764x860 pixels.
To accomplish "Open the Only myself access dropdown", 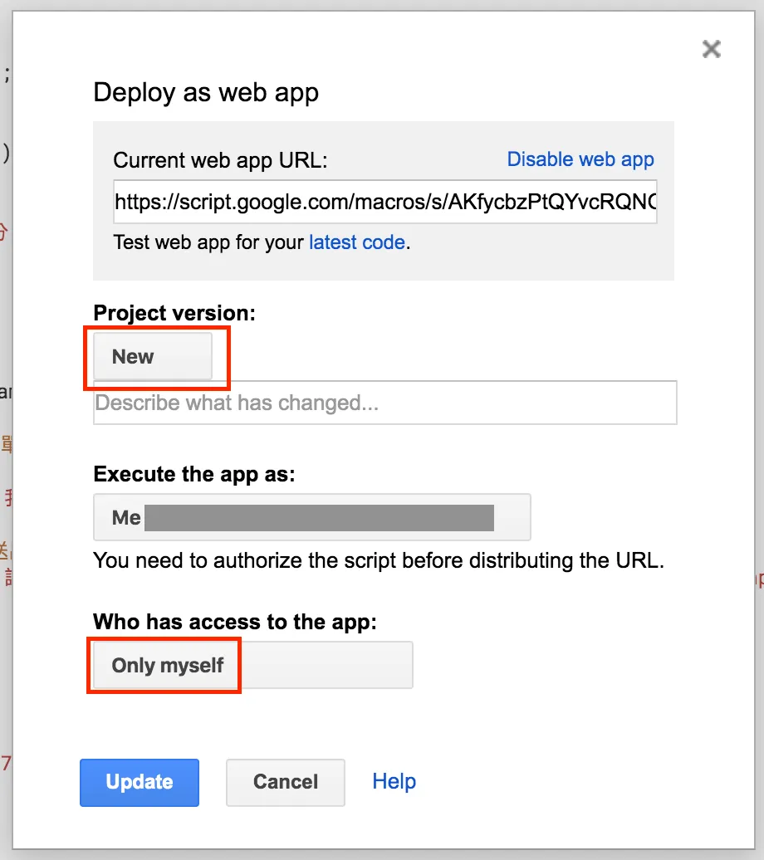I will (253, 665).
